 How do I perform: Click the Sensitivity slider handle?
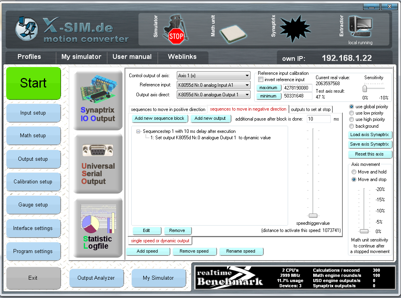point(365,88)
